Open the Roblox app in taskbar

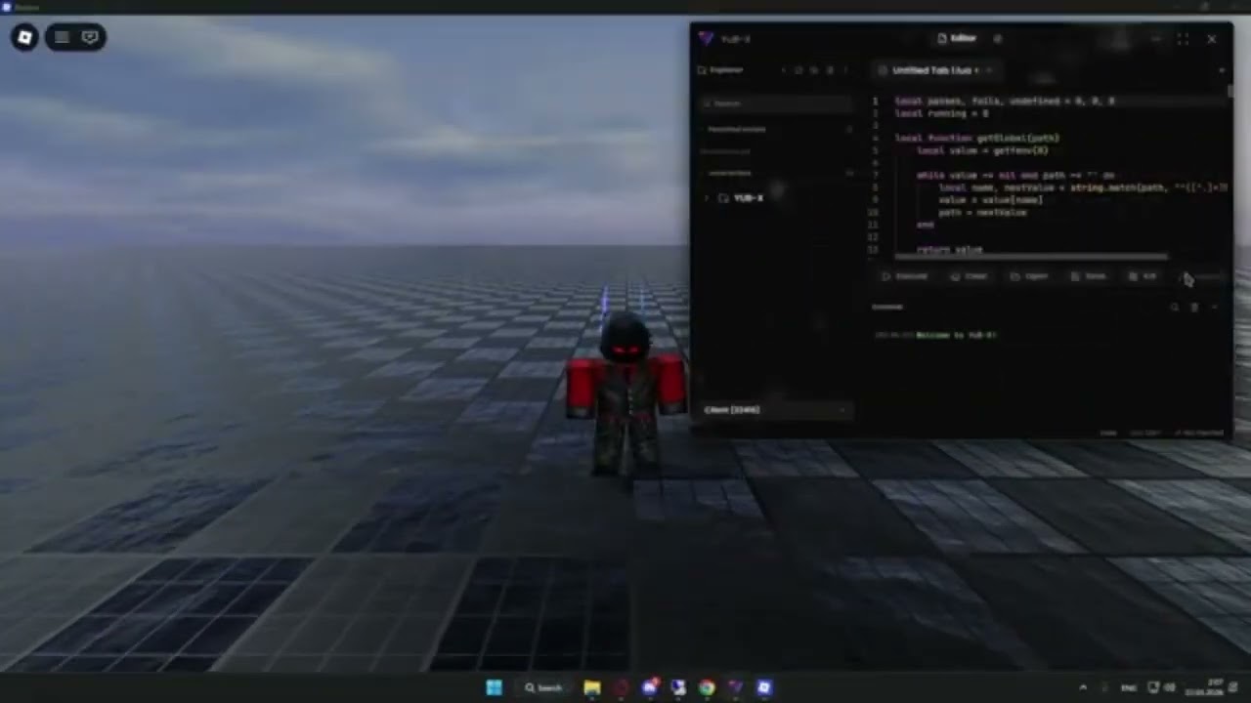(764, 687)
